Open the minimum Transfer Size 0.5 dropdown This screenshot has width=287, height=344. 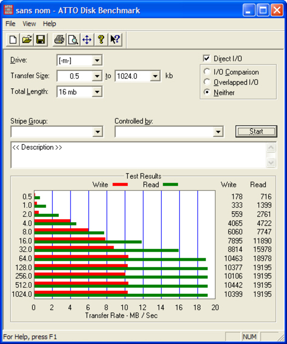tap(97, 76)
